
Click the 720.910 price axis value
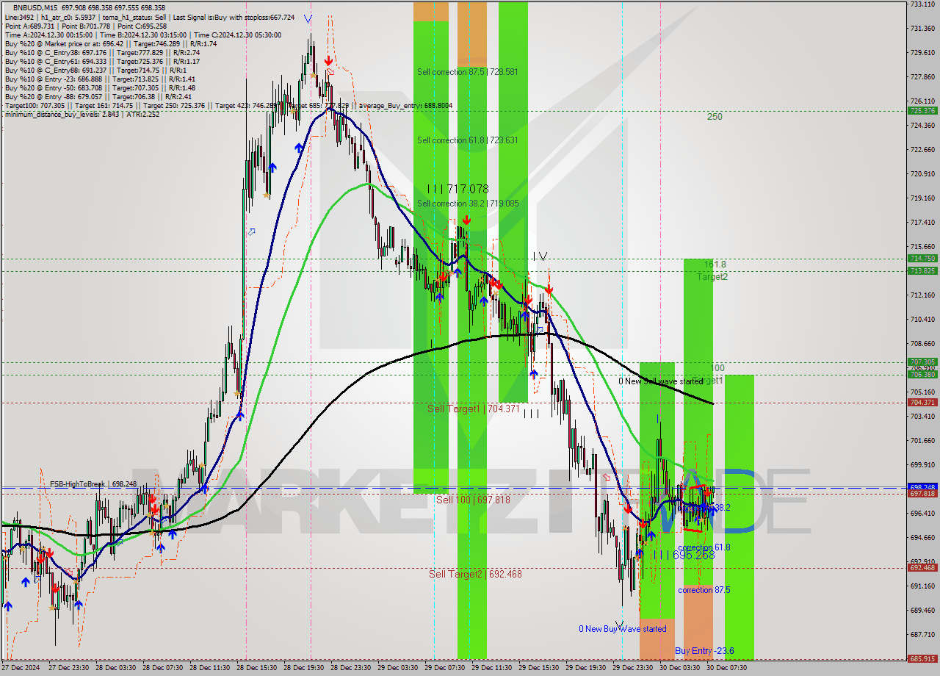tap(922, 173)
